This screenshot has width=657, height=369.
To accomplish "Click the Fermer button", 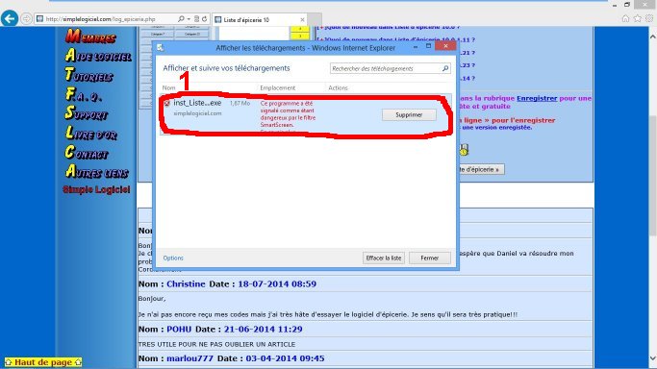I will 429,258.
